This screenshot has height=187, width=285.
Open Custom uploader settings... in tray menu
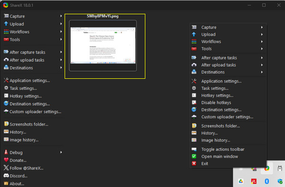click(x=228, y=117)
